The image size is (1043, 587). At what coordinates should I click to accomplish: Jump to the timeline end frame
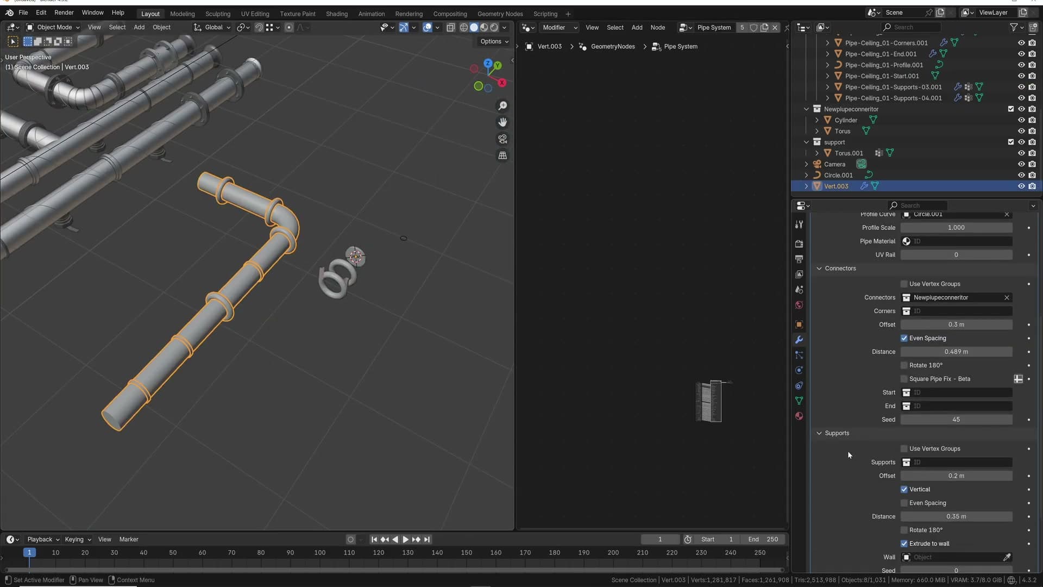click(427, 539)
